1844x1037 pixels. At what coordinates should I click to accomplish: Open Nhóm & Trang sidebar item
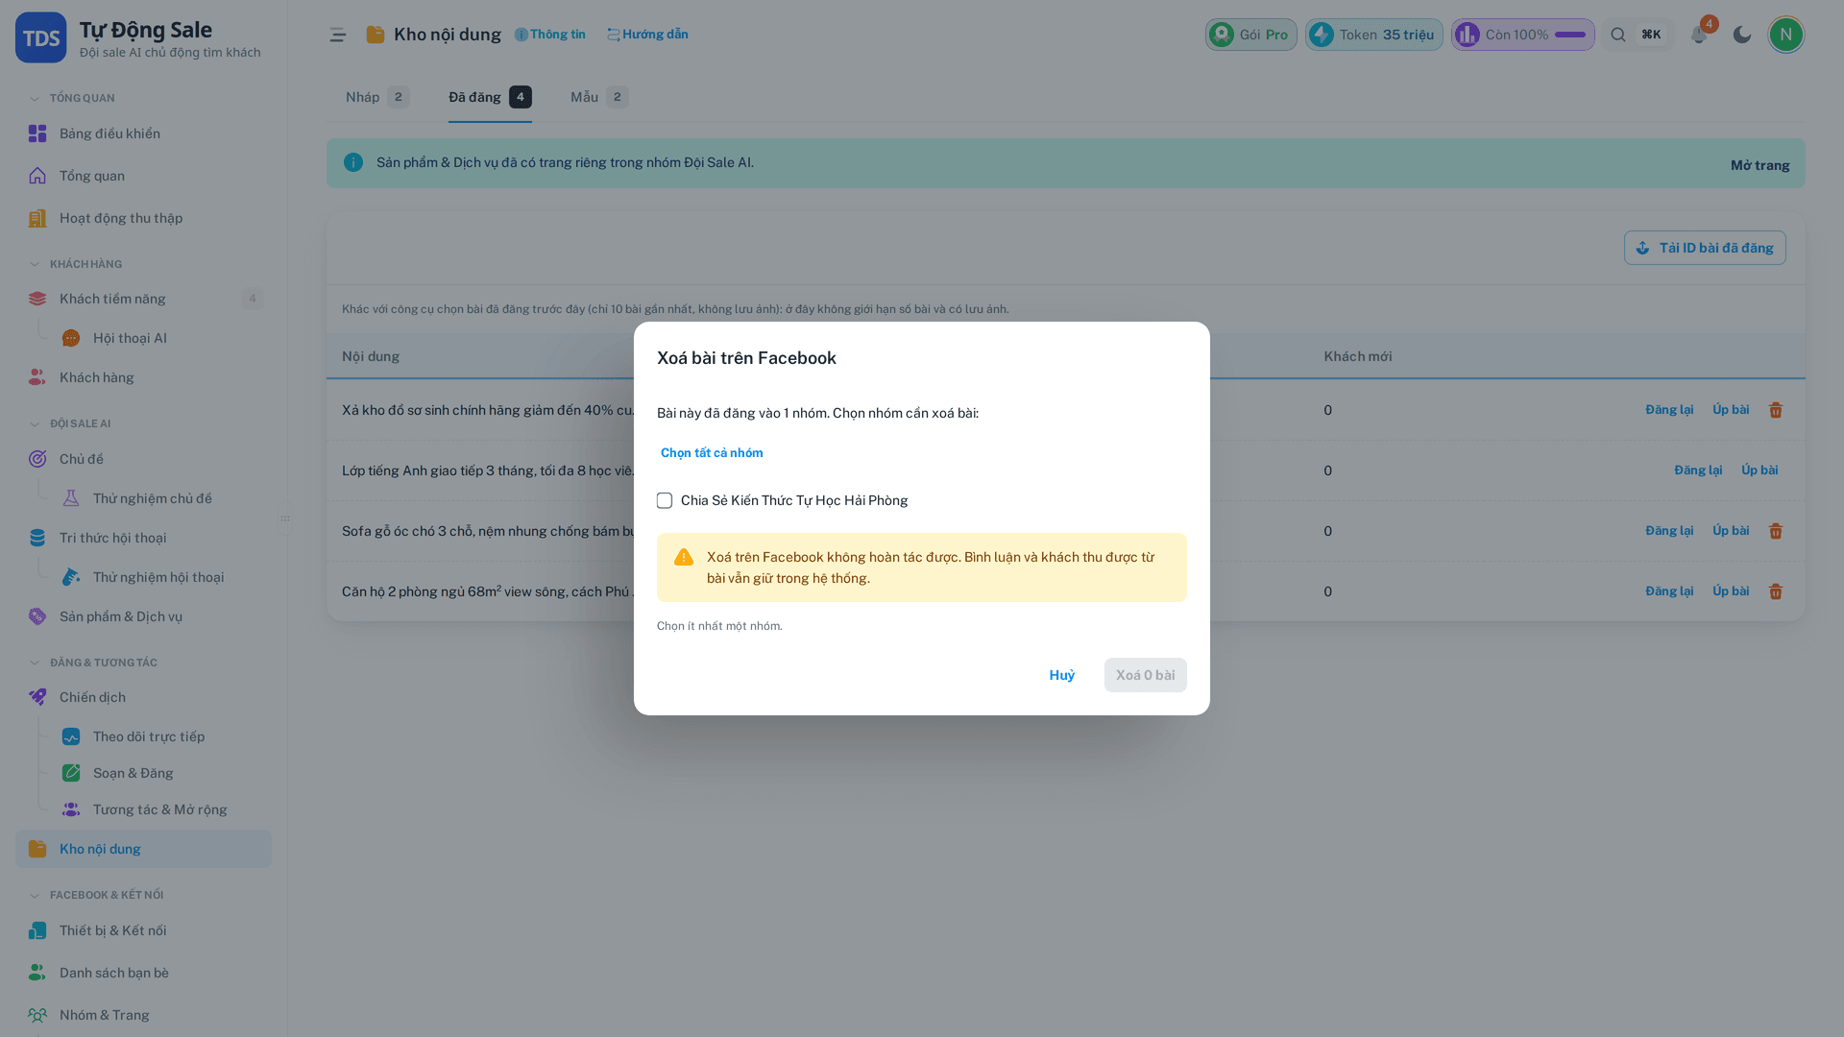[x=143, y=1015]
